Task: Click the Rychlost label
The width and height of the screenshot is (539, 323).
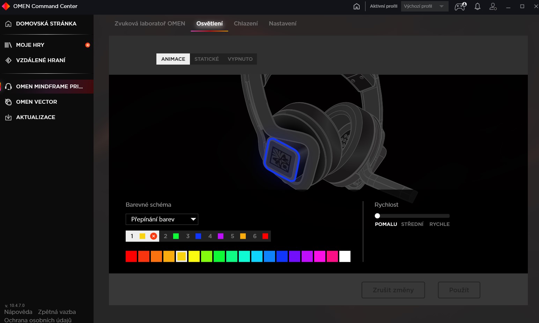Action: coord(386,205)
